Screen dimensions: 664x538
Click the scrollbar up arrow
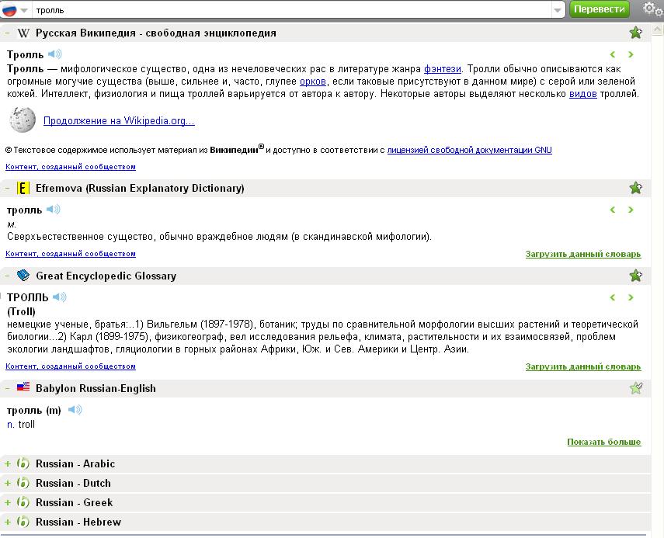coord(658,30)
